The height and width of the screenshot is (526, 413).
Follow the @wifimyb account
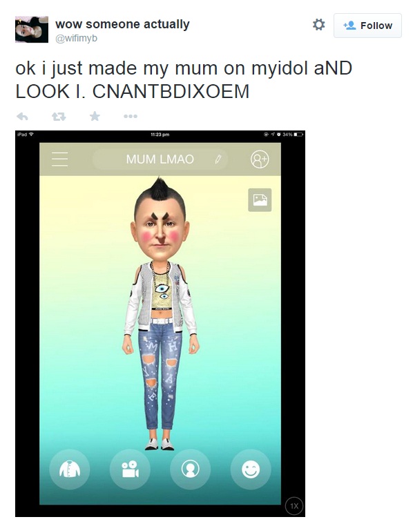(367, 26)
